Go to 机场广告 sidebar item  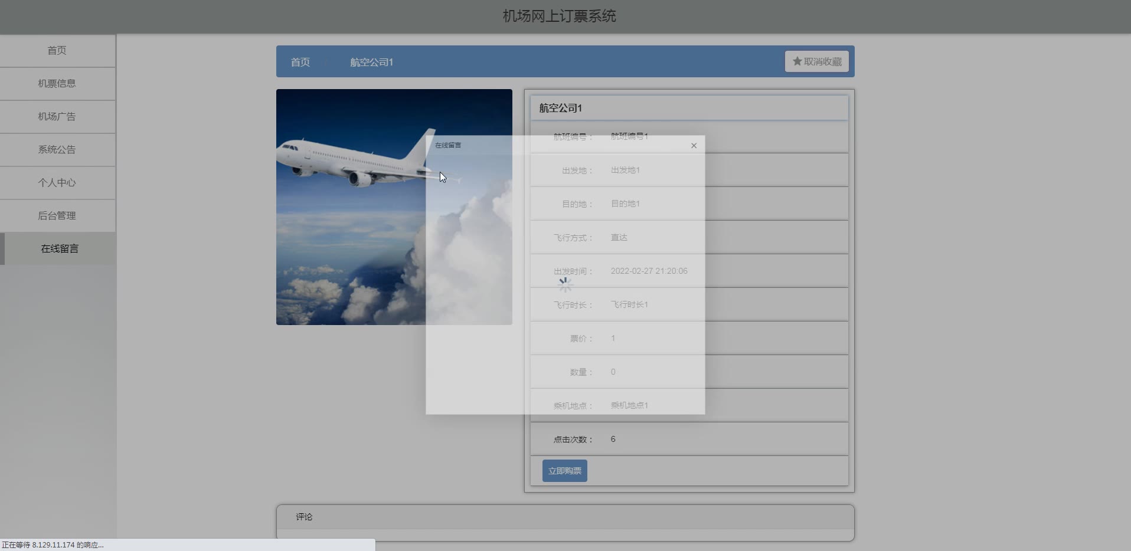click(57, 117)
